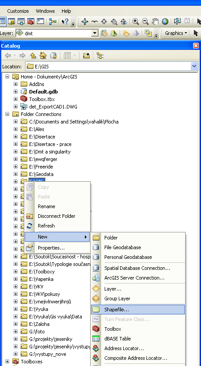Screen dimensions: 201x366
Task: Select the Fly tool
Action: [94, 22]
